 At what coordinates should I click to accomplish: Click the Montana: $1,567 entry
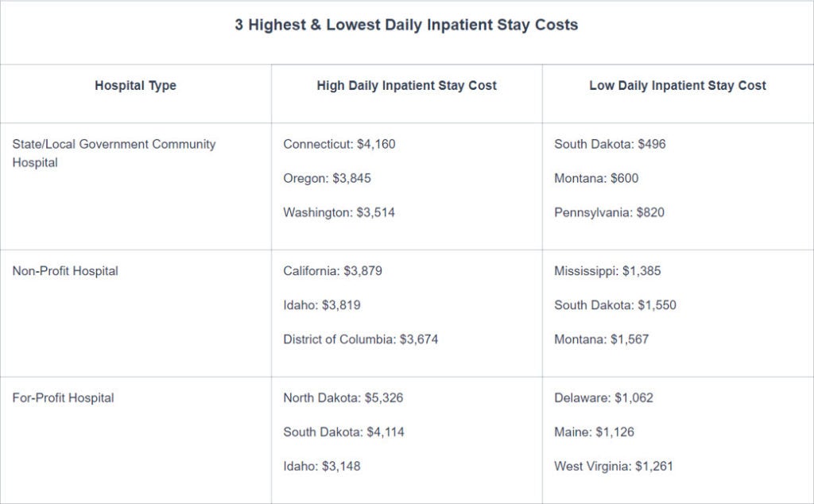pos(602,339)
